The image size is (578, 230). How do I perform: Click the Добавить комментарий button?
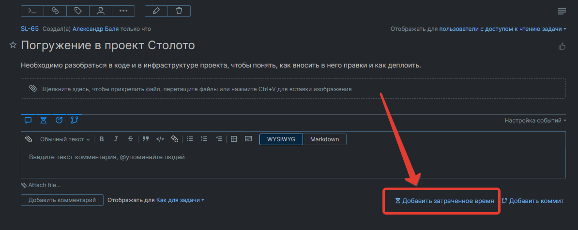click(x=62, y=200)
